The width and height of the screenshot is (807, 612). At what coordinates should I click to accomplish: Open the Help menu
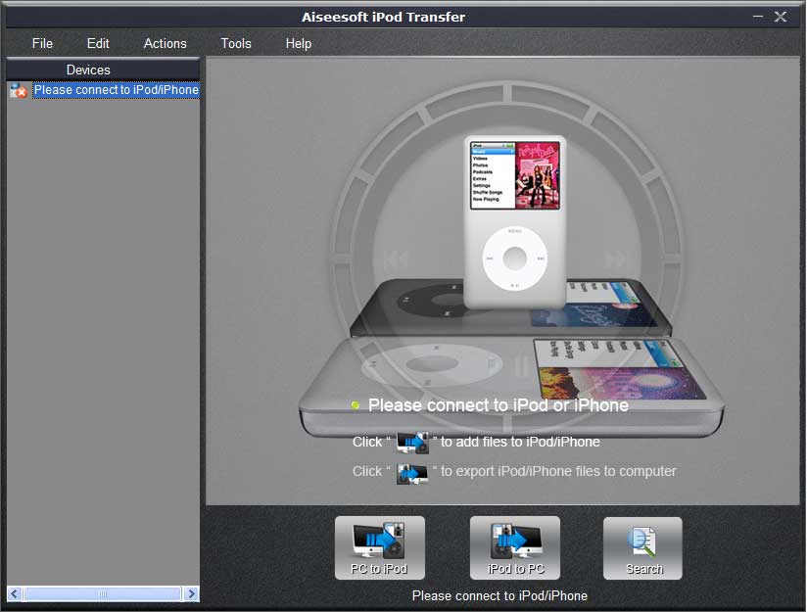(x=299, y=43)
